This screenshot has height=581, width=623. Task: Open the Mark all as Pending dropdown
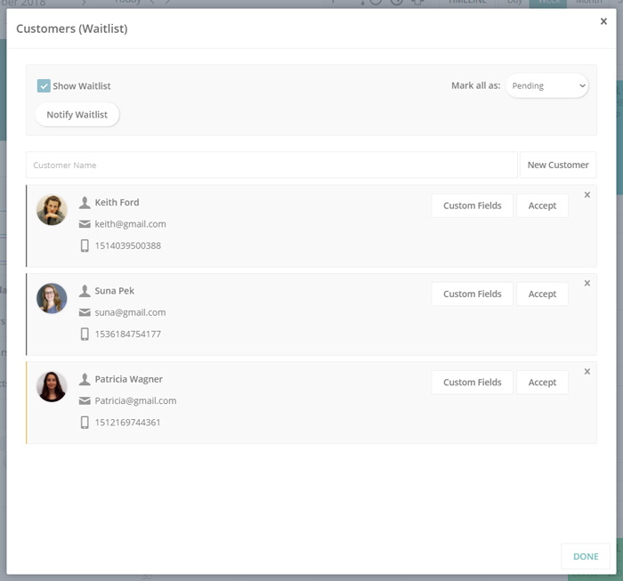click(x=546, y=85)
